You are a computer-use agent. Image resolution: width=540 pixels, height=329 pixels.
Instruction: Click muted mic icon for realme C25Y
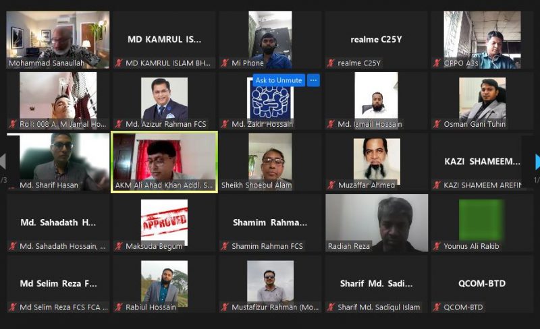331,63
